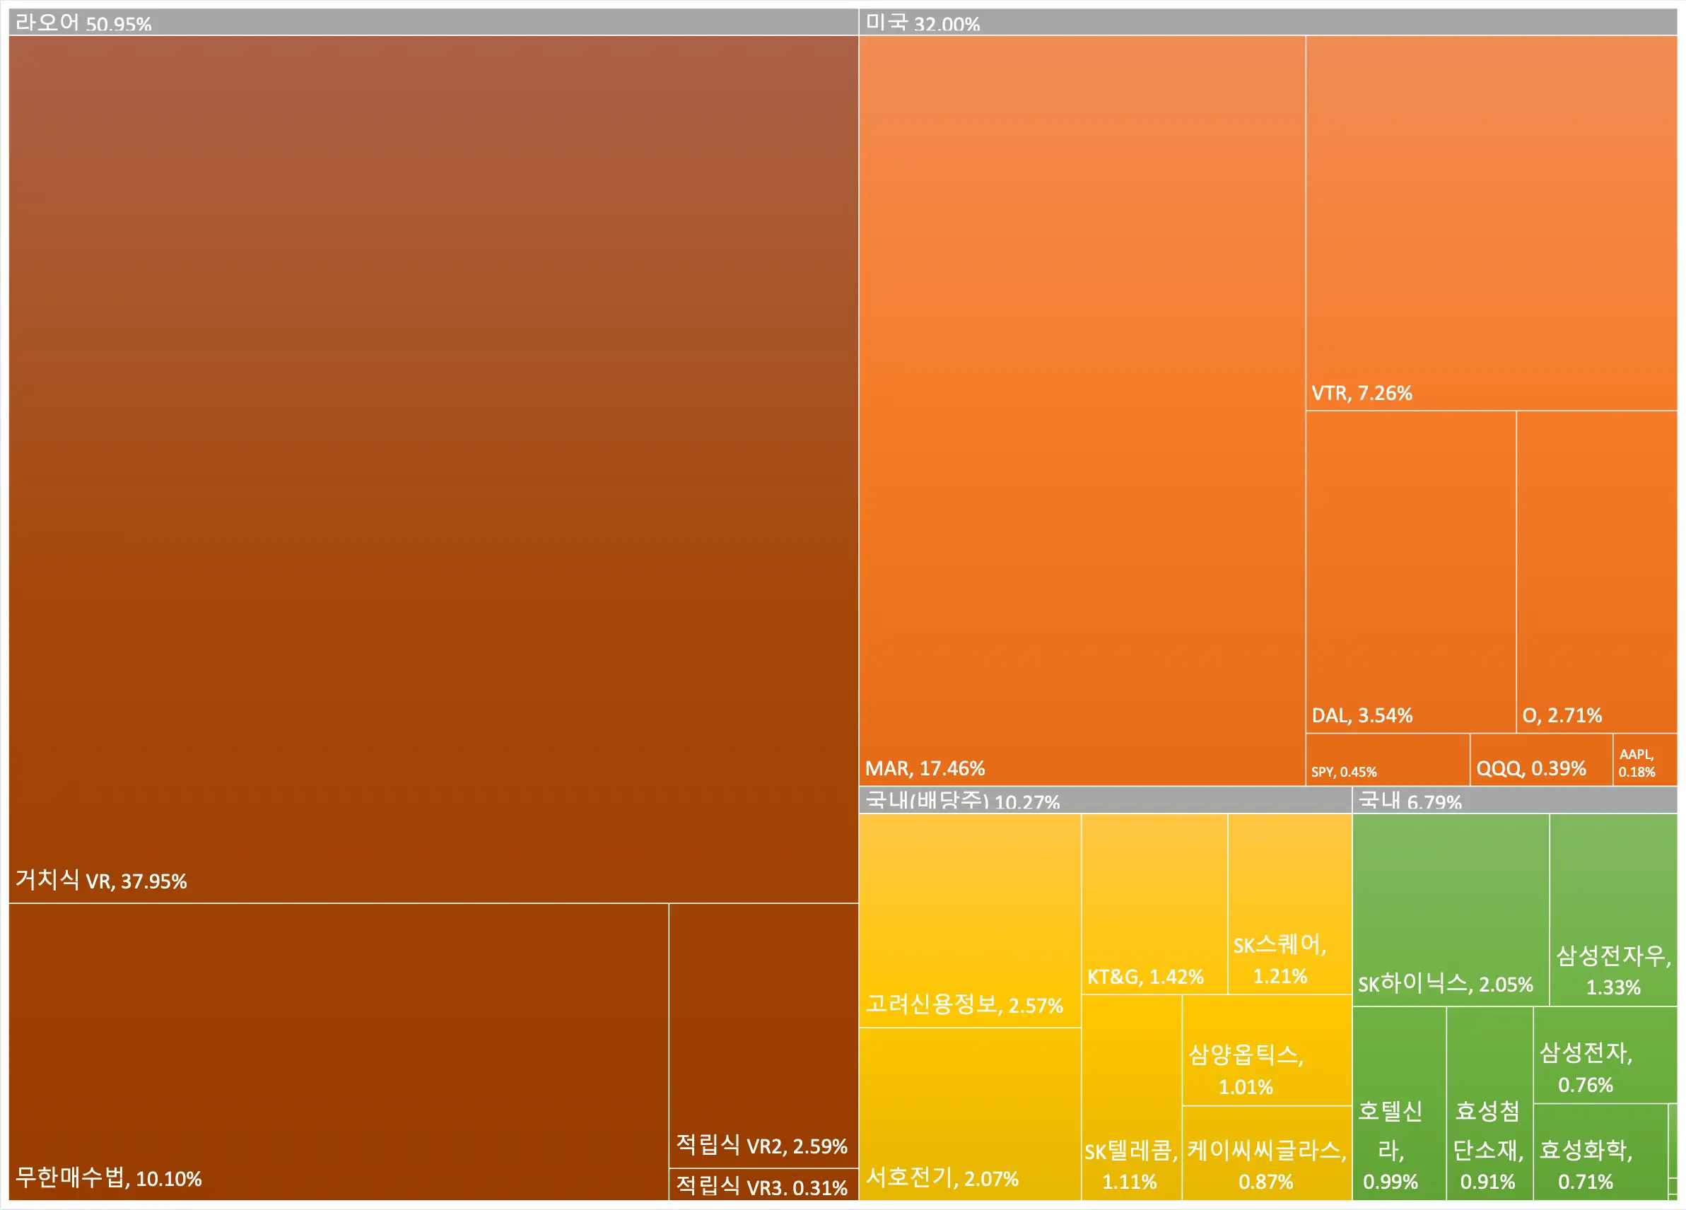The width and height of the screenshot is (1686, 1210).
Task: Click the SK하이닉스 2.05% block
Action: point(1451,910)
